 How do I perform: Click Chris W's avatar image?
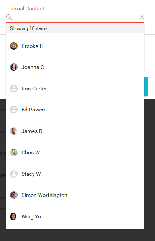[14, 152]
